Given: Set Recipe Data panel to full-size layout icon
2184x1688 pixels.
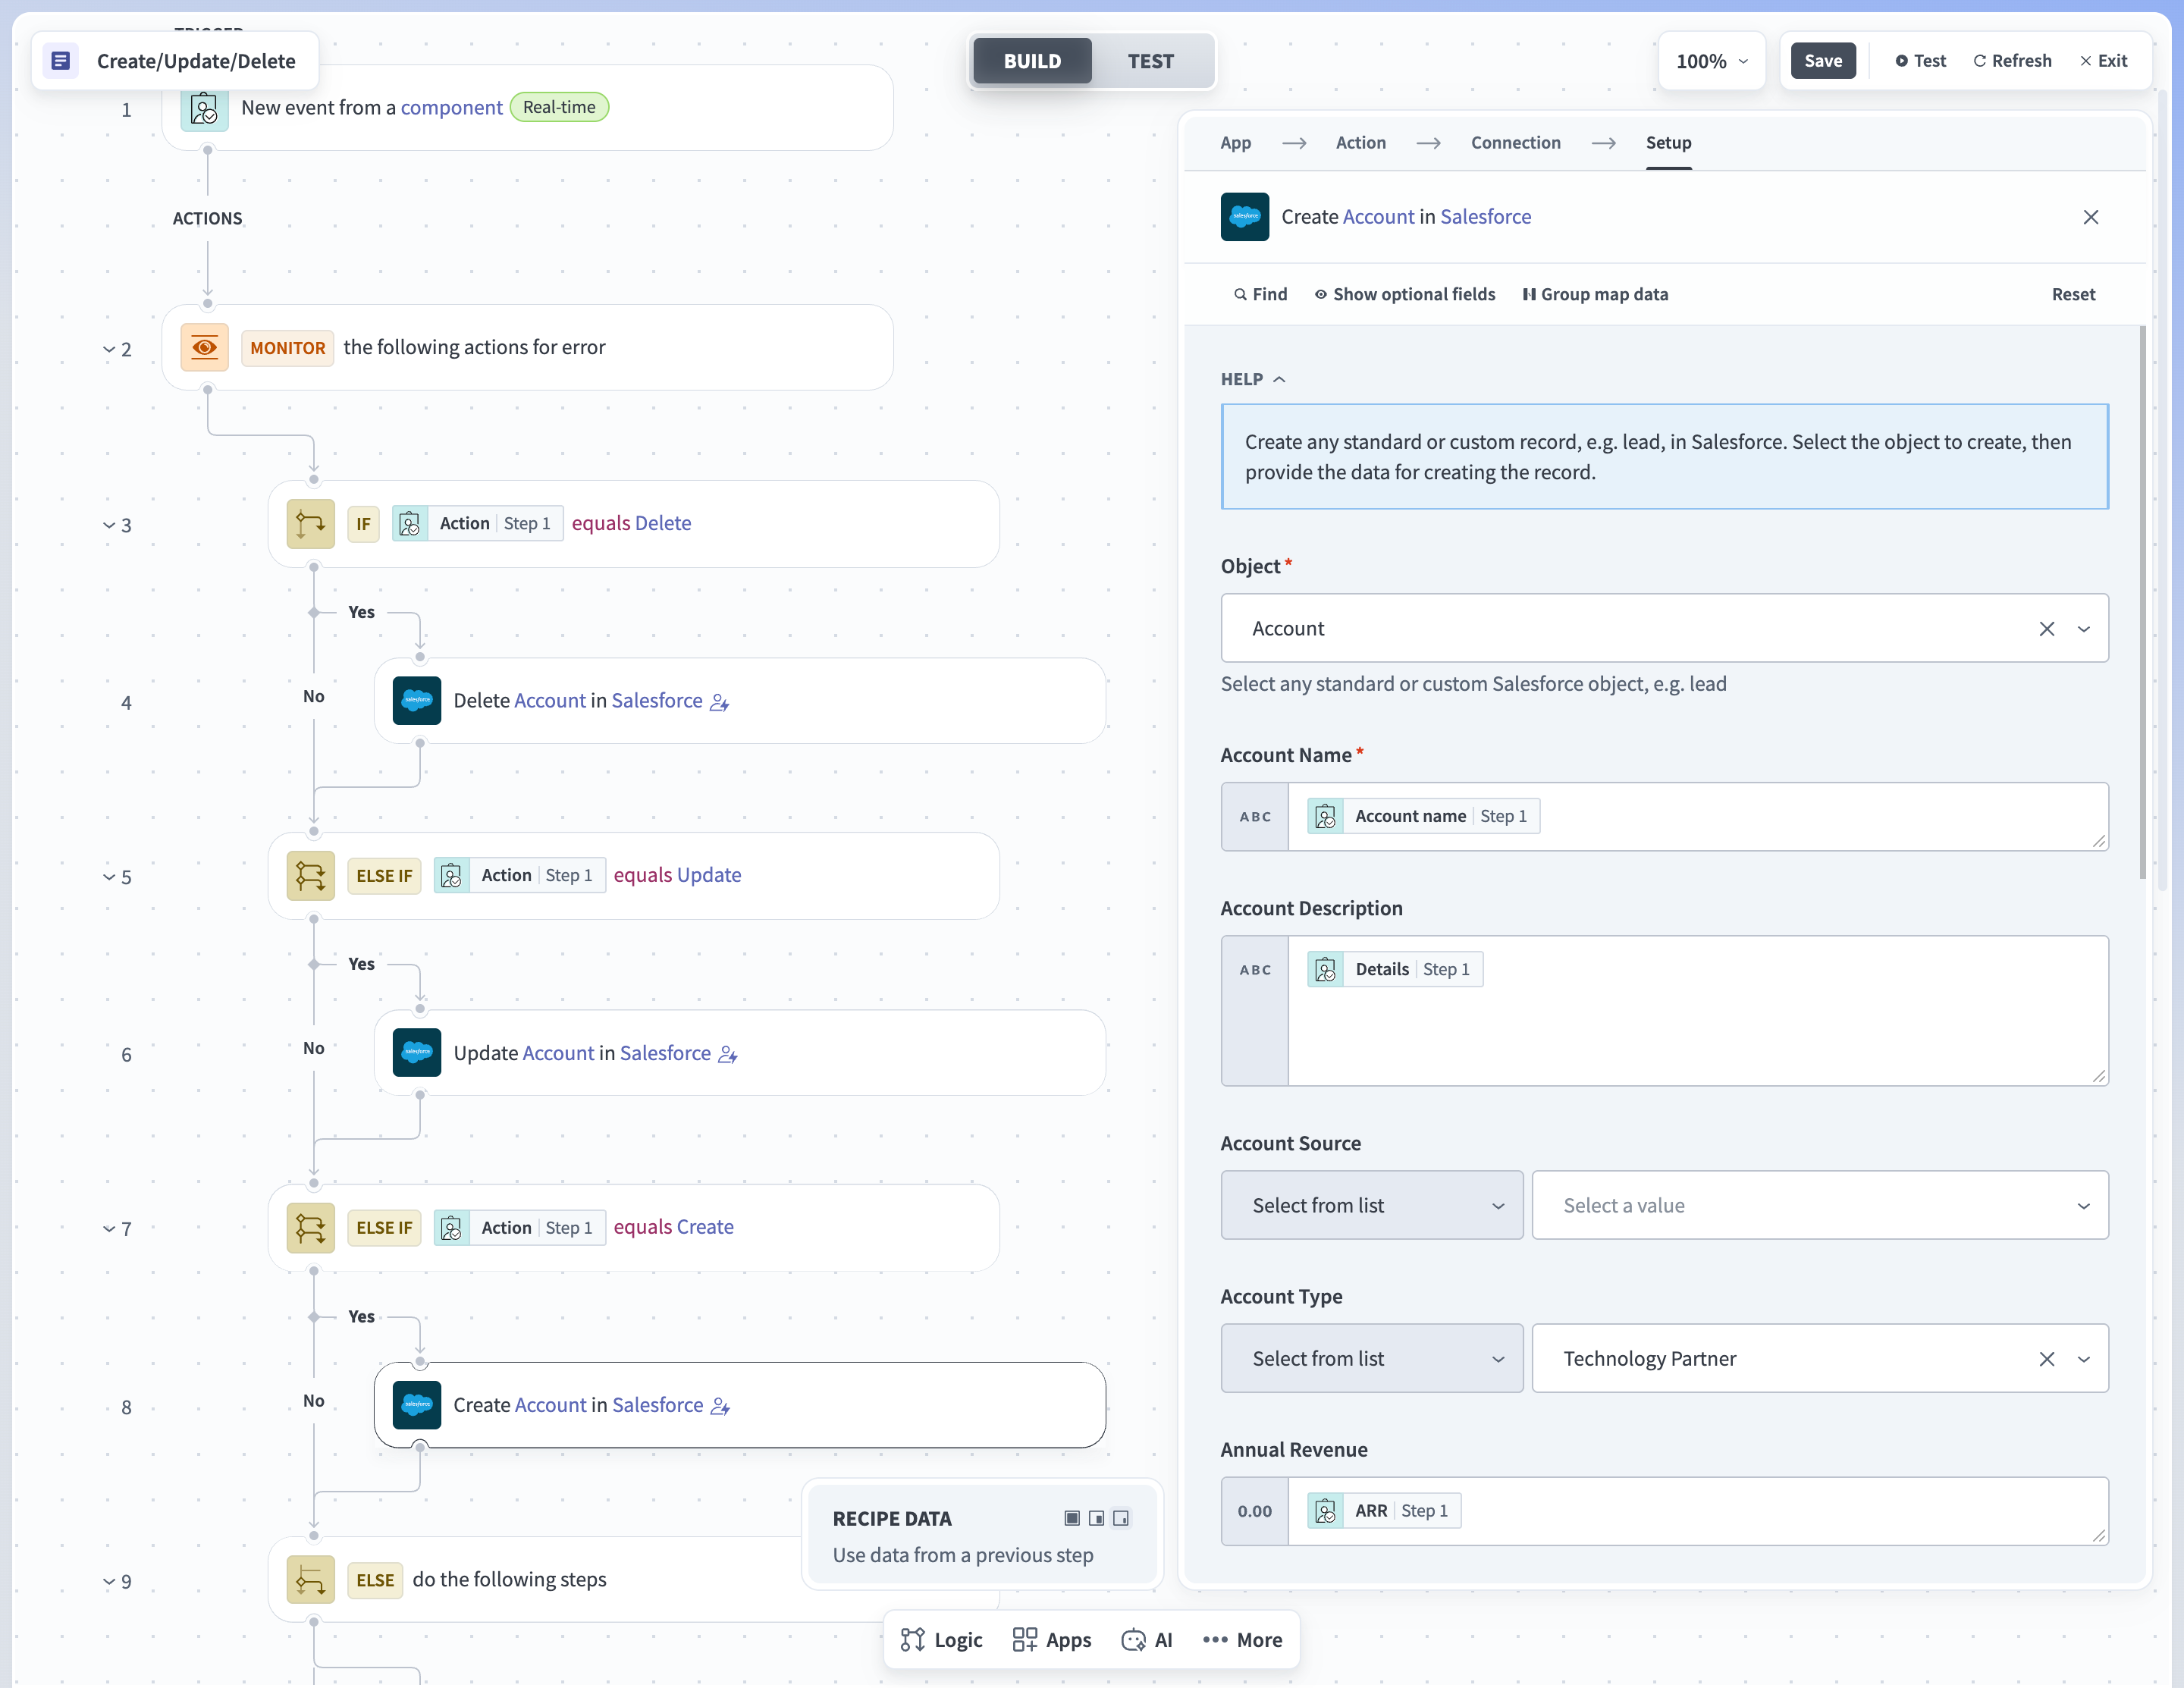Looking at the screenshot, I should (x=1072, y=1518).
